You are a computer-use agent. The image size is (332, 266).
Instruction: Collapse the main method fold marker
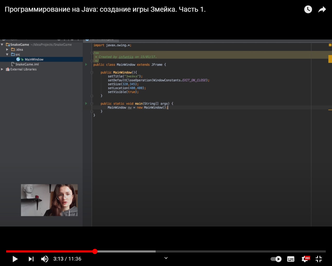point(92,103)
